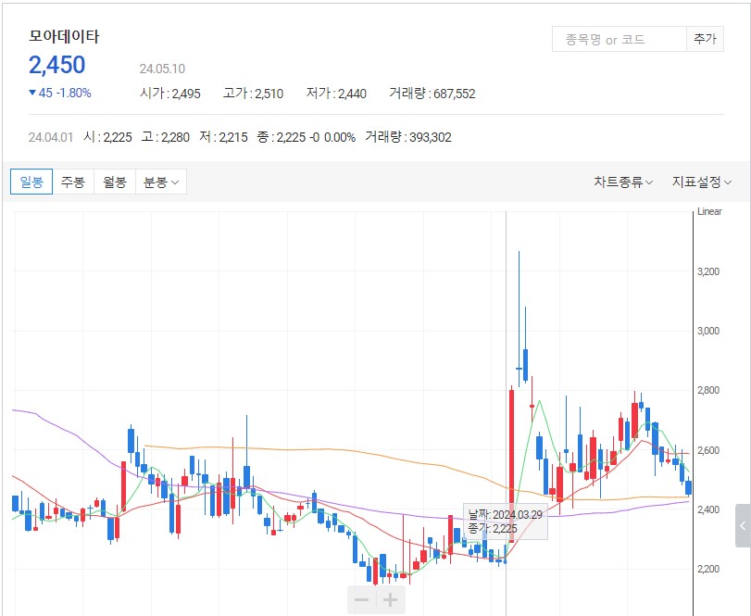
Task: Focus the 종목명 or 코드 search field
Action: (x=618, y=39)
